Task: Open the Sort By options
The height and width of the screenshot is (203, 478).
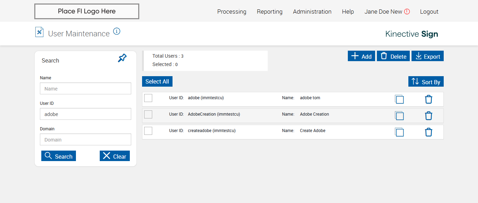Action: [426, 82]
